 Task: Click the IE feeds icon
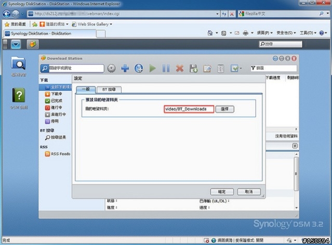(223, 33)
